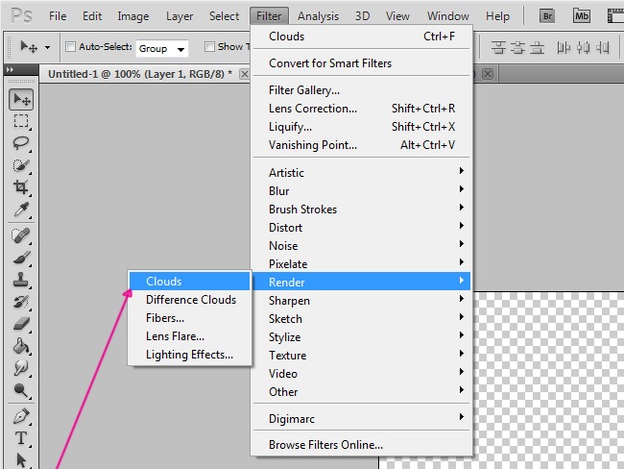Choose Difference Clouds
Screen dimensions: 624x469
[190, 300]
